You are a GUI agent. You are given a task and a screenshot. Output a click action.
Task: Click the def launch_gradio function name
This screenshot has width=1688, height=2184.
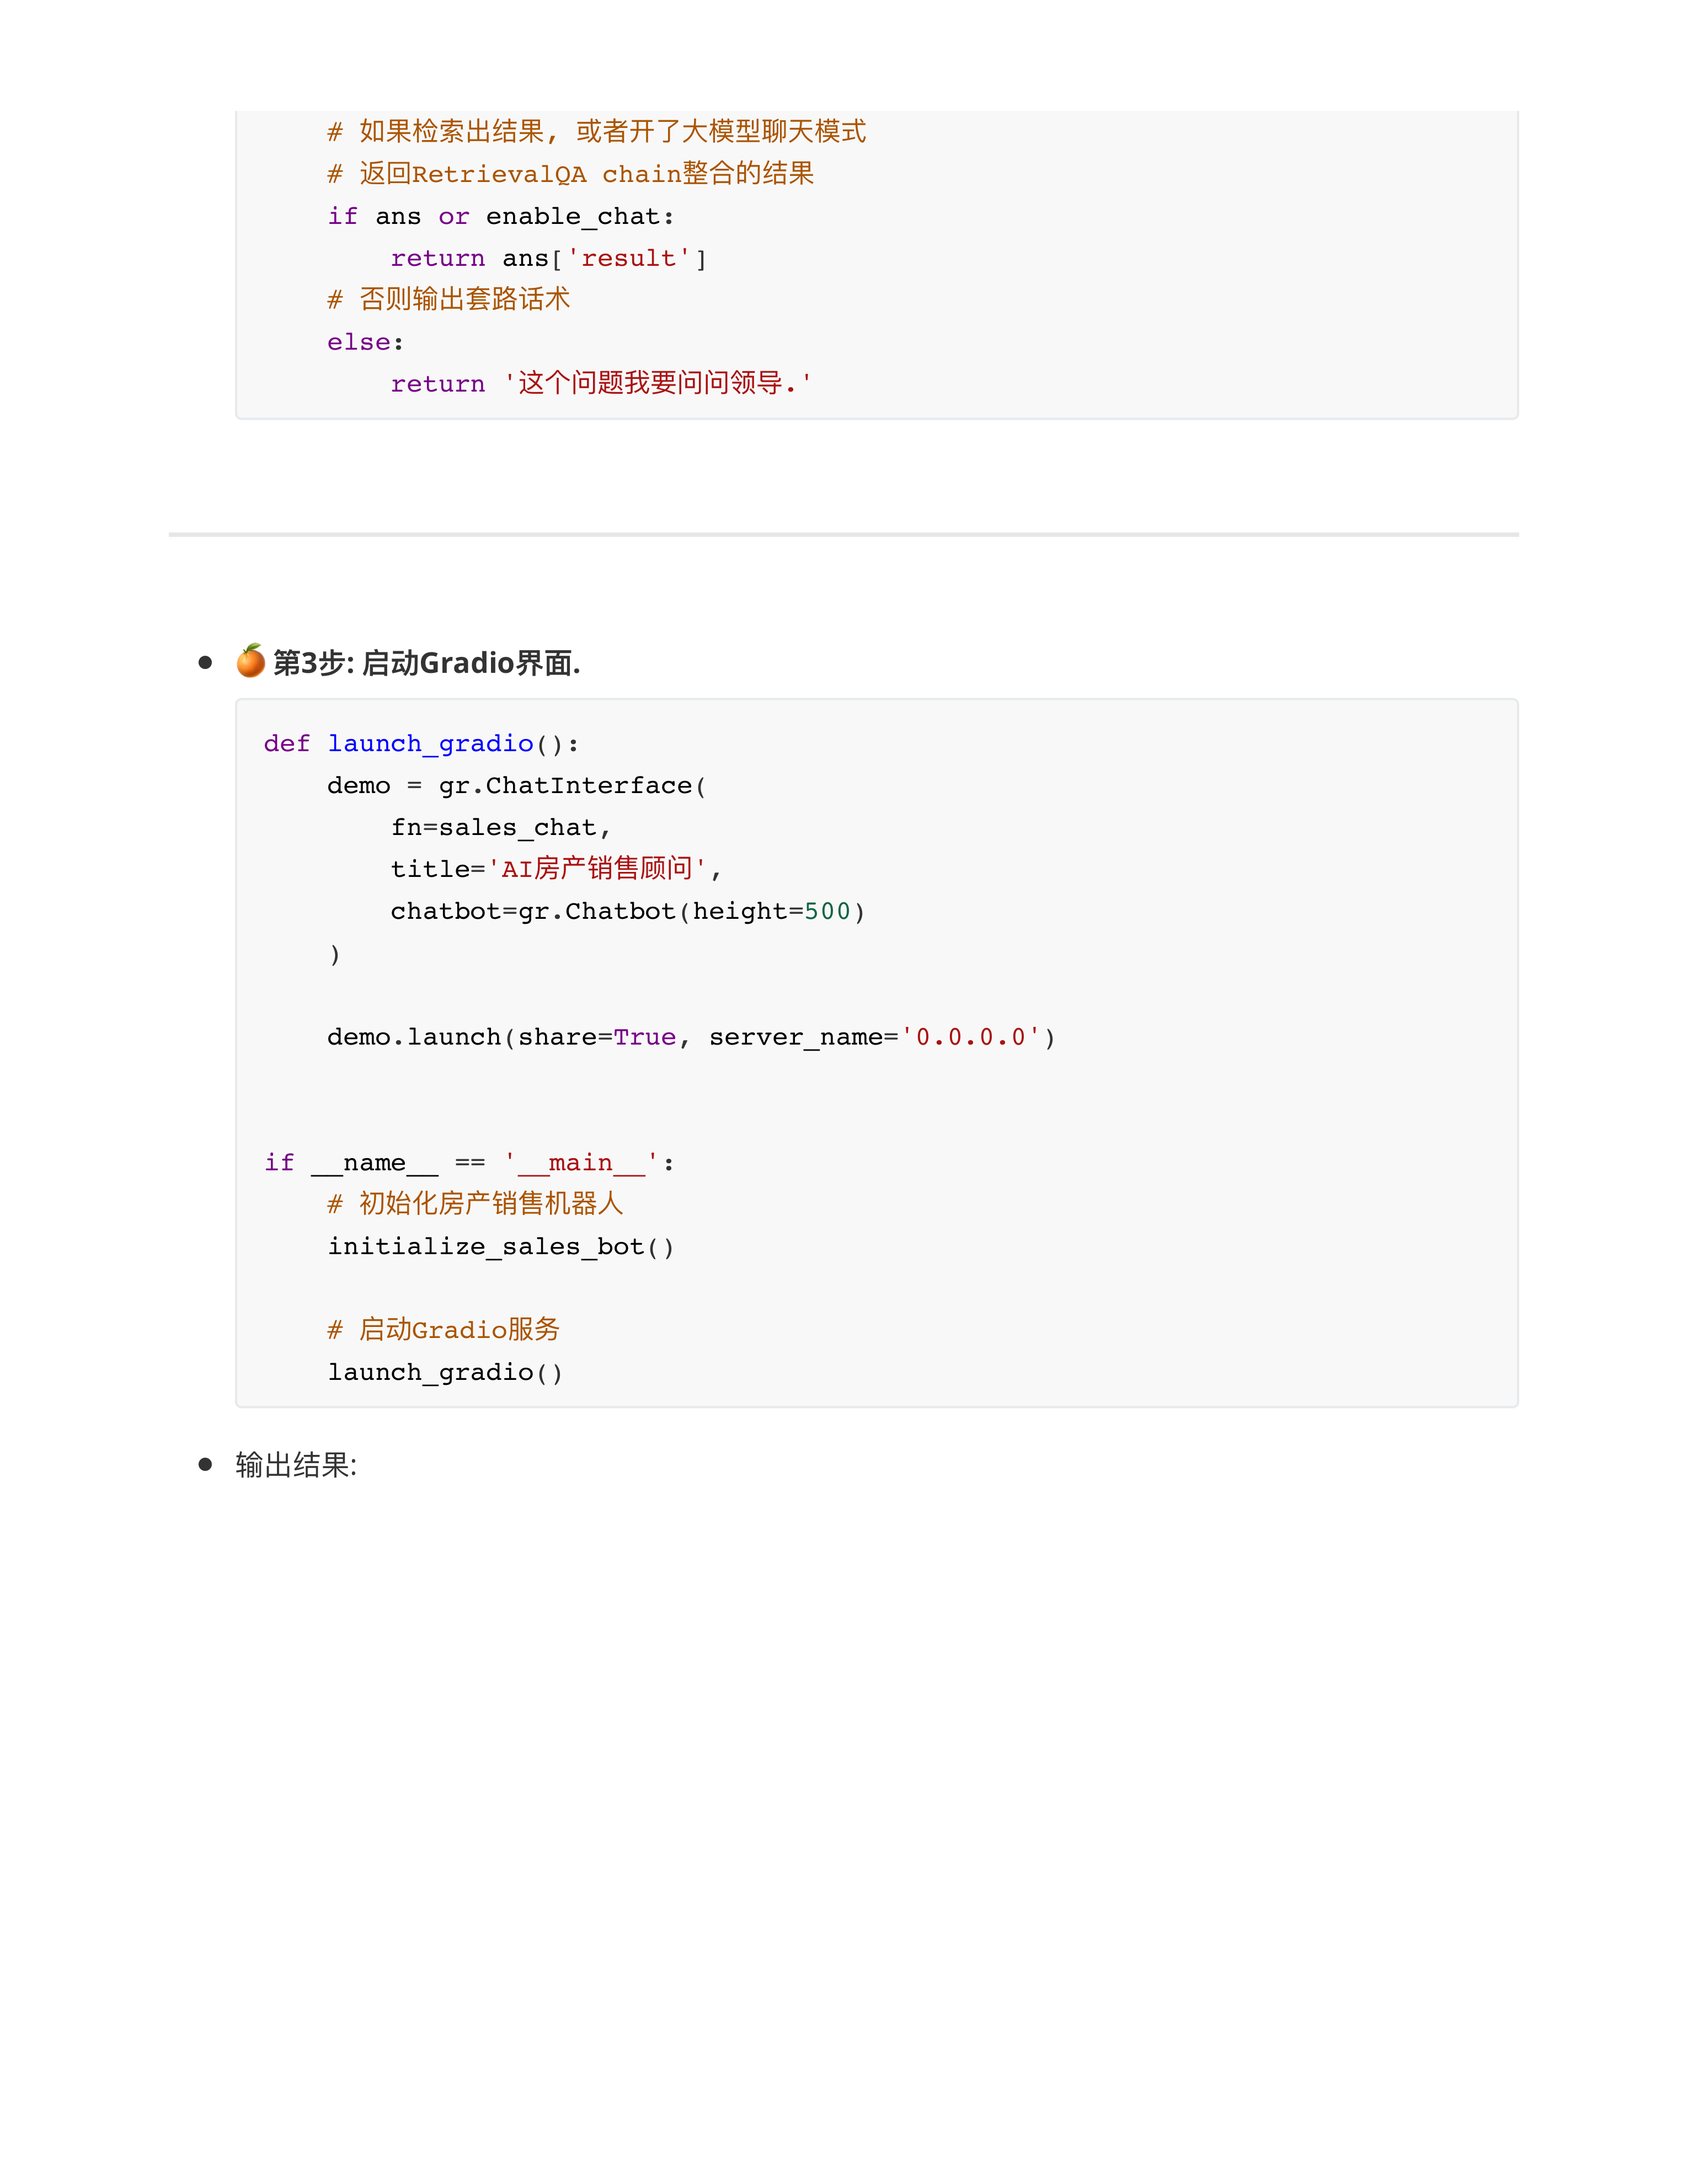coord(430,743)
